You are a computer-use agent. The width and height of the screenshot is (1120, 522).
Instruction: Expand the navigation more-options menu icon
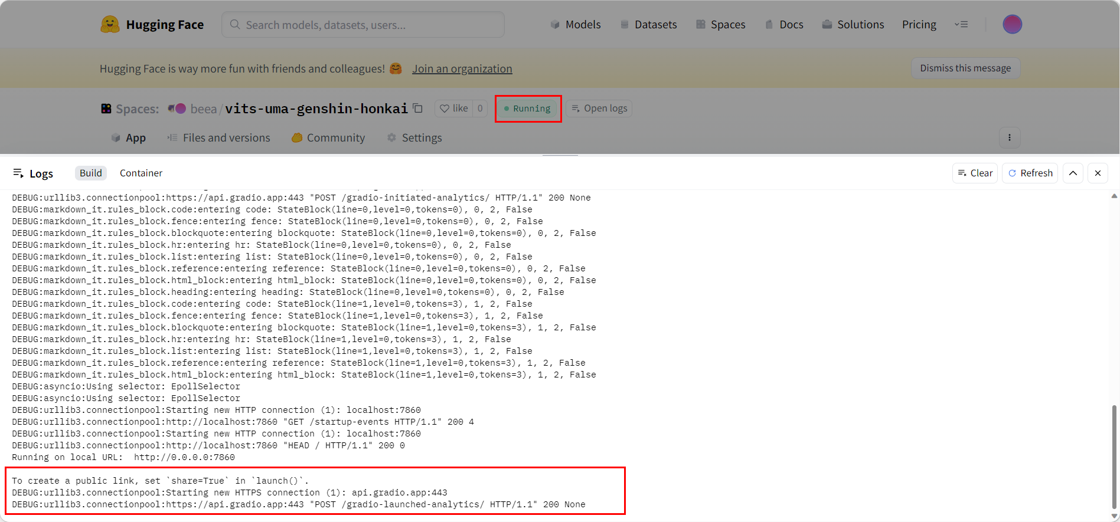tap(961, 24)
